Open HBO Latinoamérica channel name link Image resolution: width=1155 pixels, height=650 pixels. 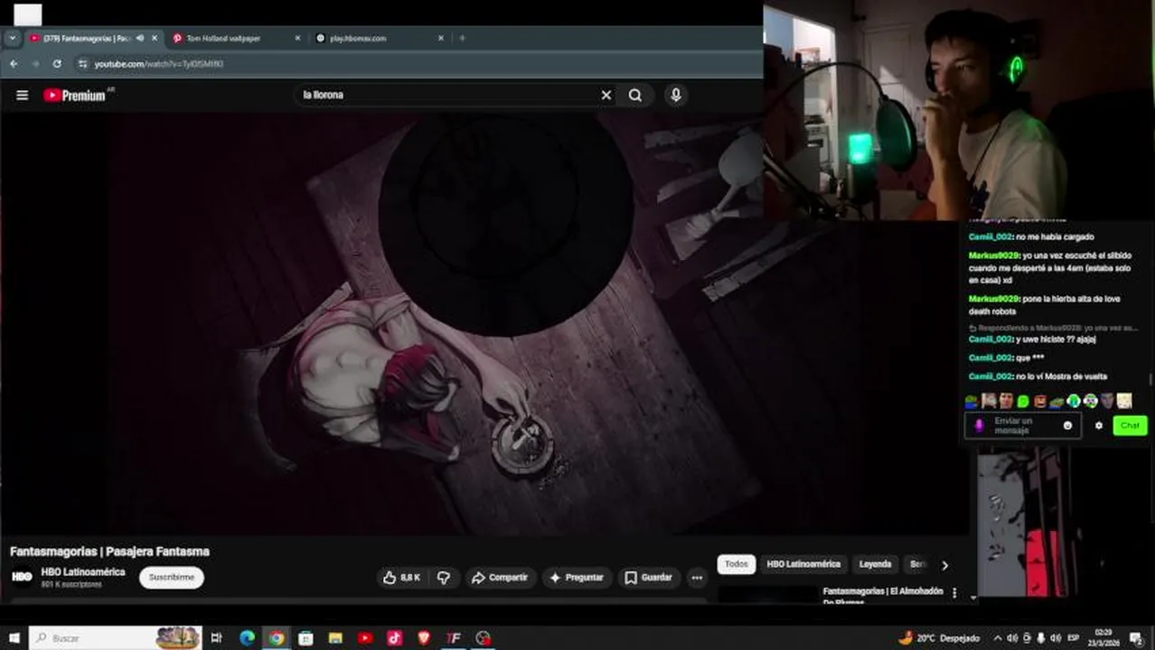pyautogui.click(x=83, y=572)
